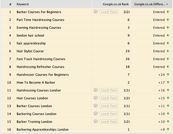Click green Entered arrow for Part Time Hairdressing Courses
The height and width of the screenshot is (134, 173).
click(168, 19)
